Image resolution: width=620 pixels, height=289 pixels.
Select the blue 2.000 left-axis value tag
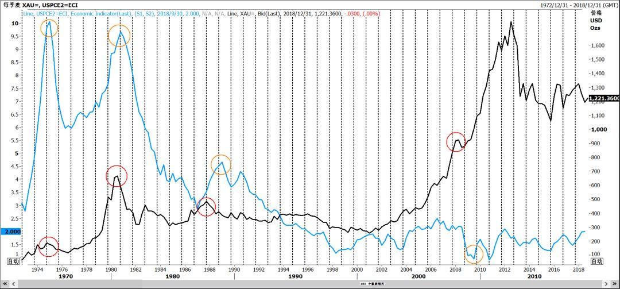tap(10, 232)
